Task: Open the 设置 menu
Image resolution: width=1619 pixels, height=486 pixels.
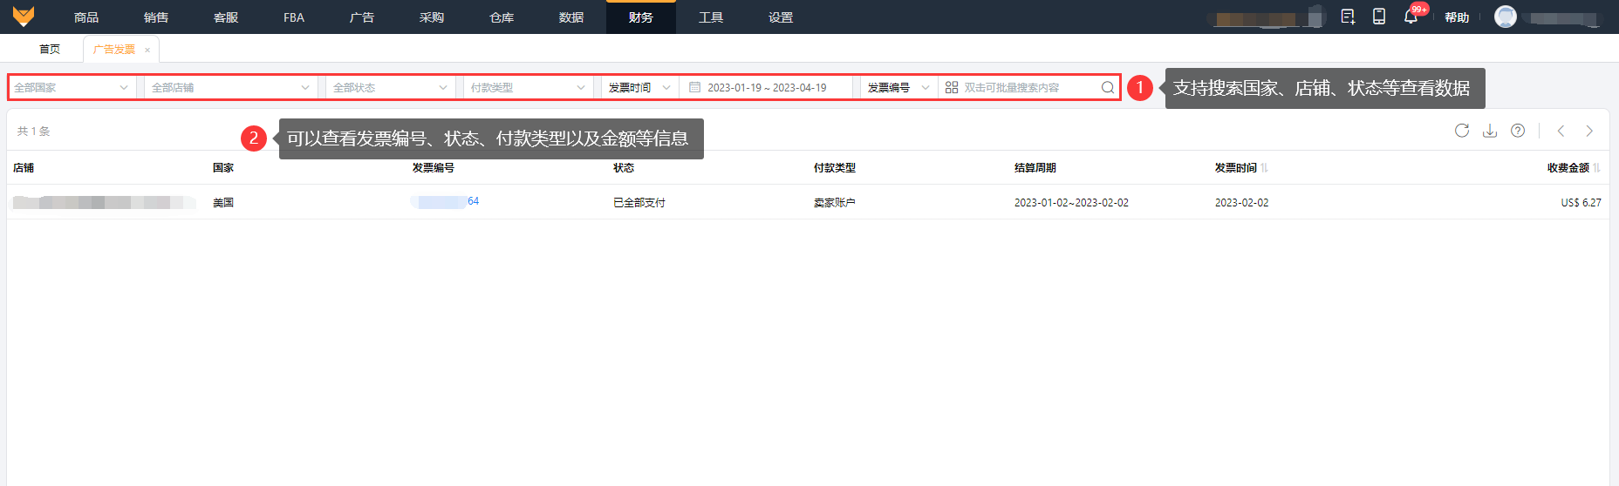Action: click(781, 17)
